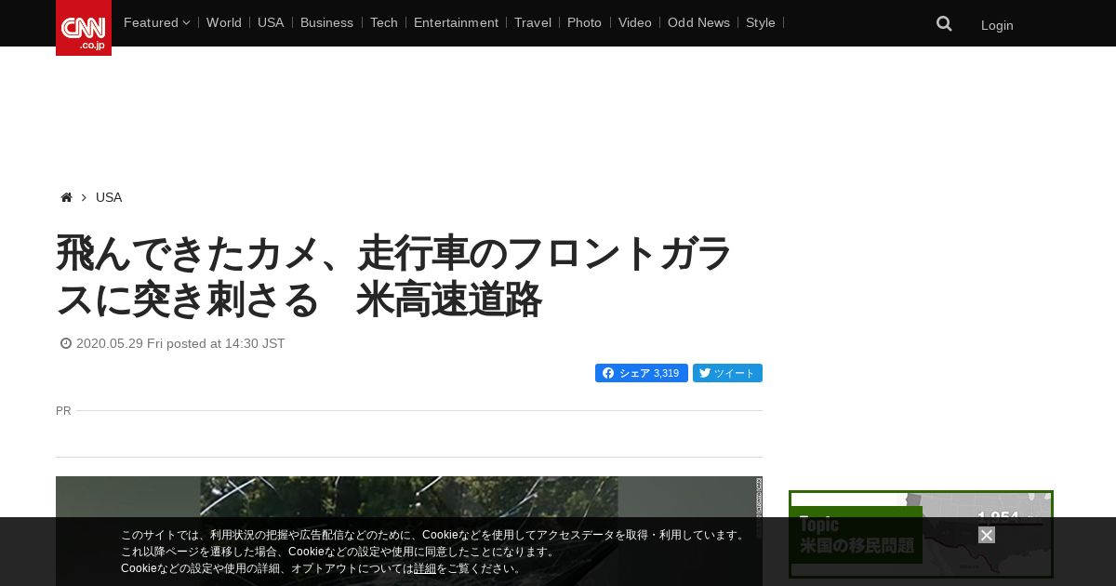Open the Photo section
The image size is (1116, 586).
[584, 22]
